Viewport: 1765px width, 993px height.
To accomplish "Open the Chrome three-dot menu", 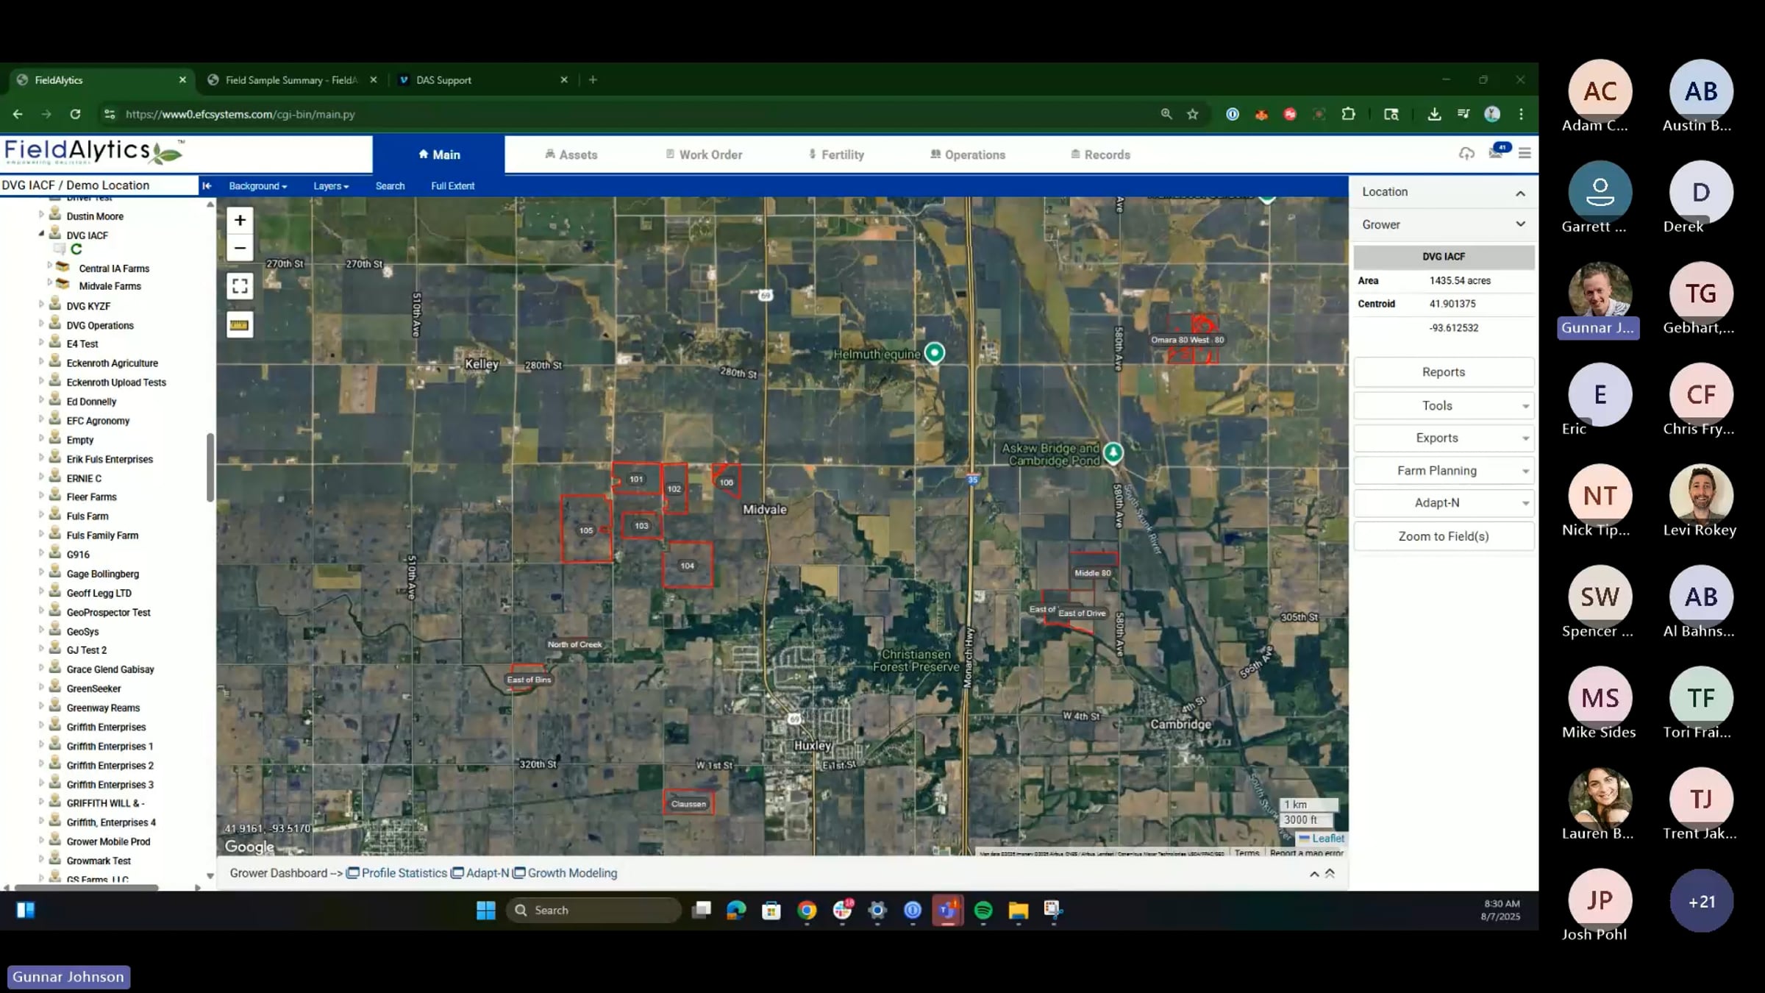I will [1521, 114].
